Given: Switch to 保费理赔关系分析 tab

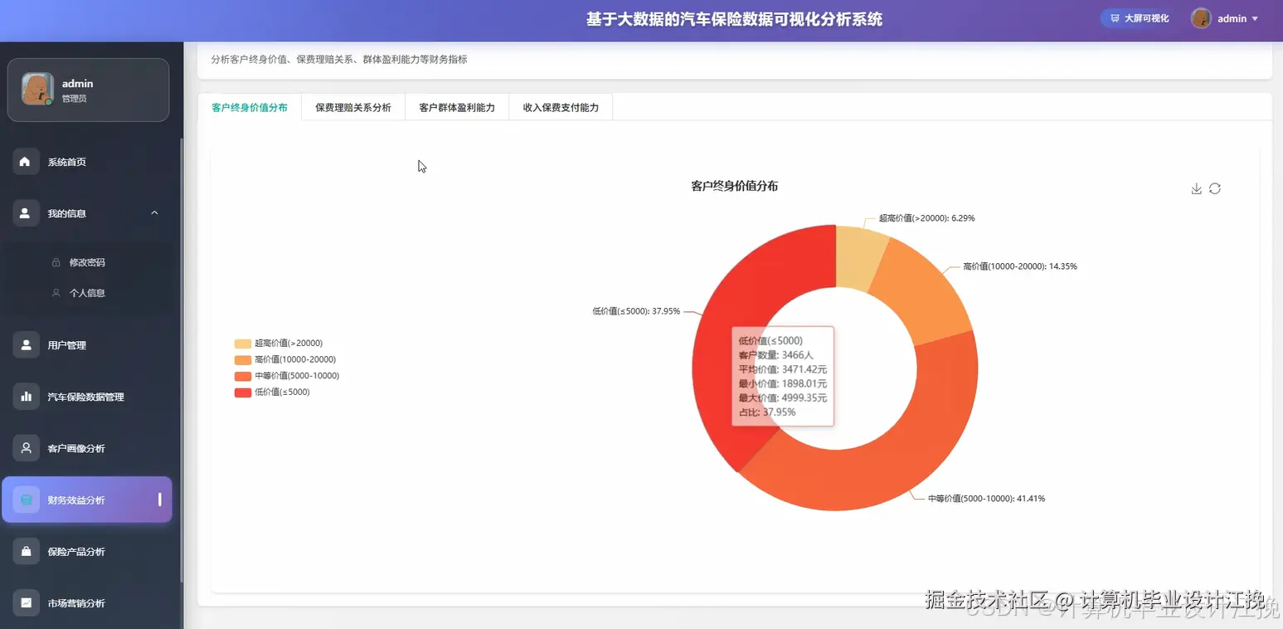Looking at the screenshot, I should click(x=353, y=107).
